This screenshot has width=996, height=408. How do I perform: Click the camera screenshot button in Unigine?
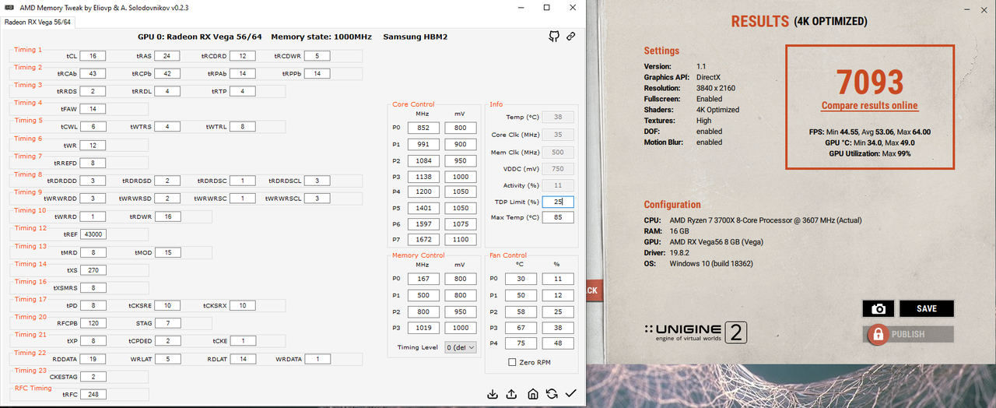point(879,308)
